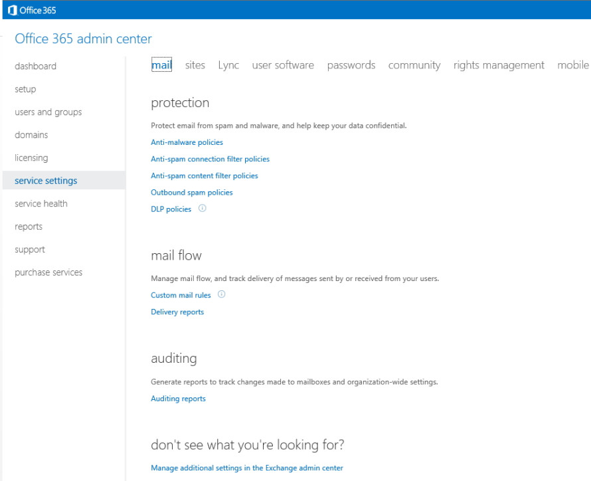This screenshot has width=591, height=481.
Task: Open the passwords tab
Action: [351, 65]
